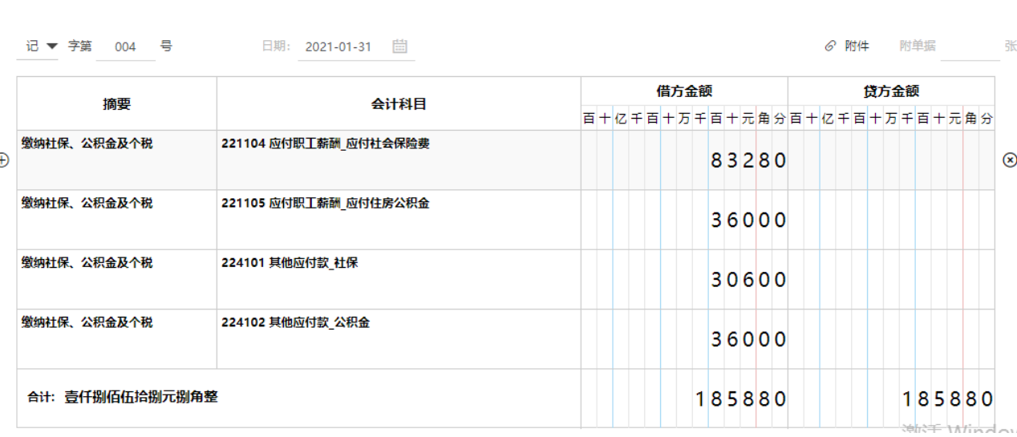Delete the first row with the X icon
The width and height of the screenshot is (1017, 437).
1010,160
